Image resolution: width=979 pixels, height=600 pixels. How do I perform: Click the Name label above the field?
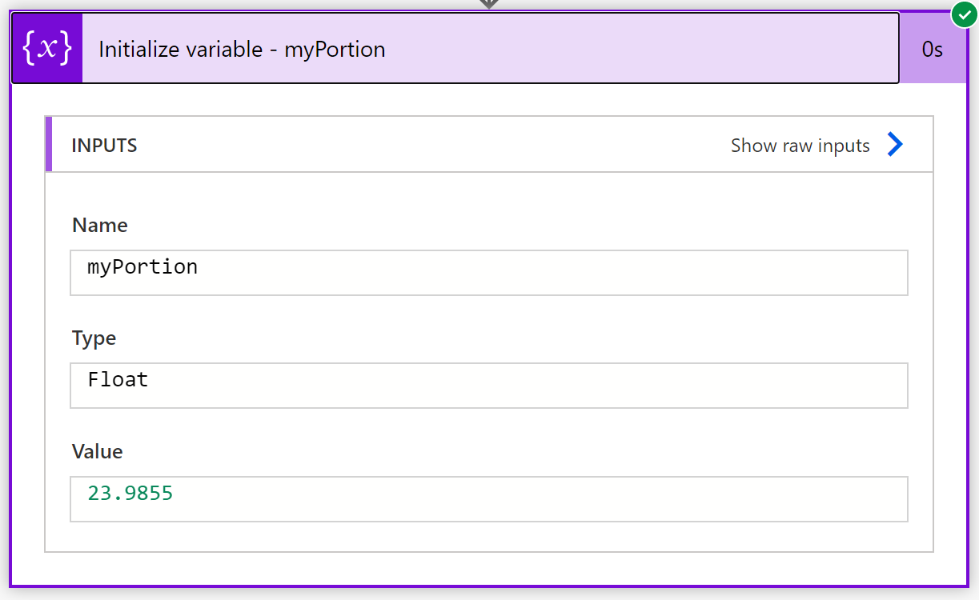pos(99,225)
